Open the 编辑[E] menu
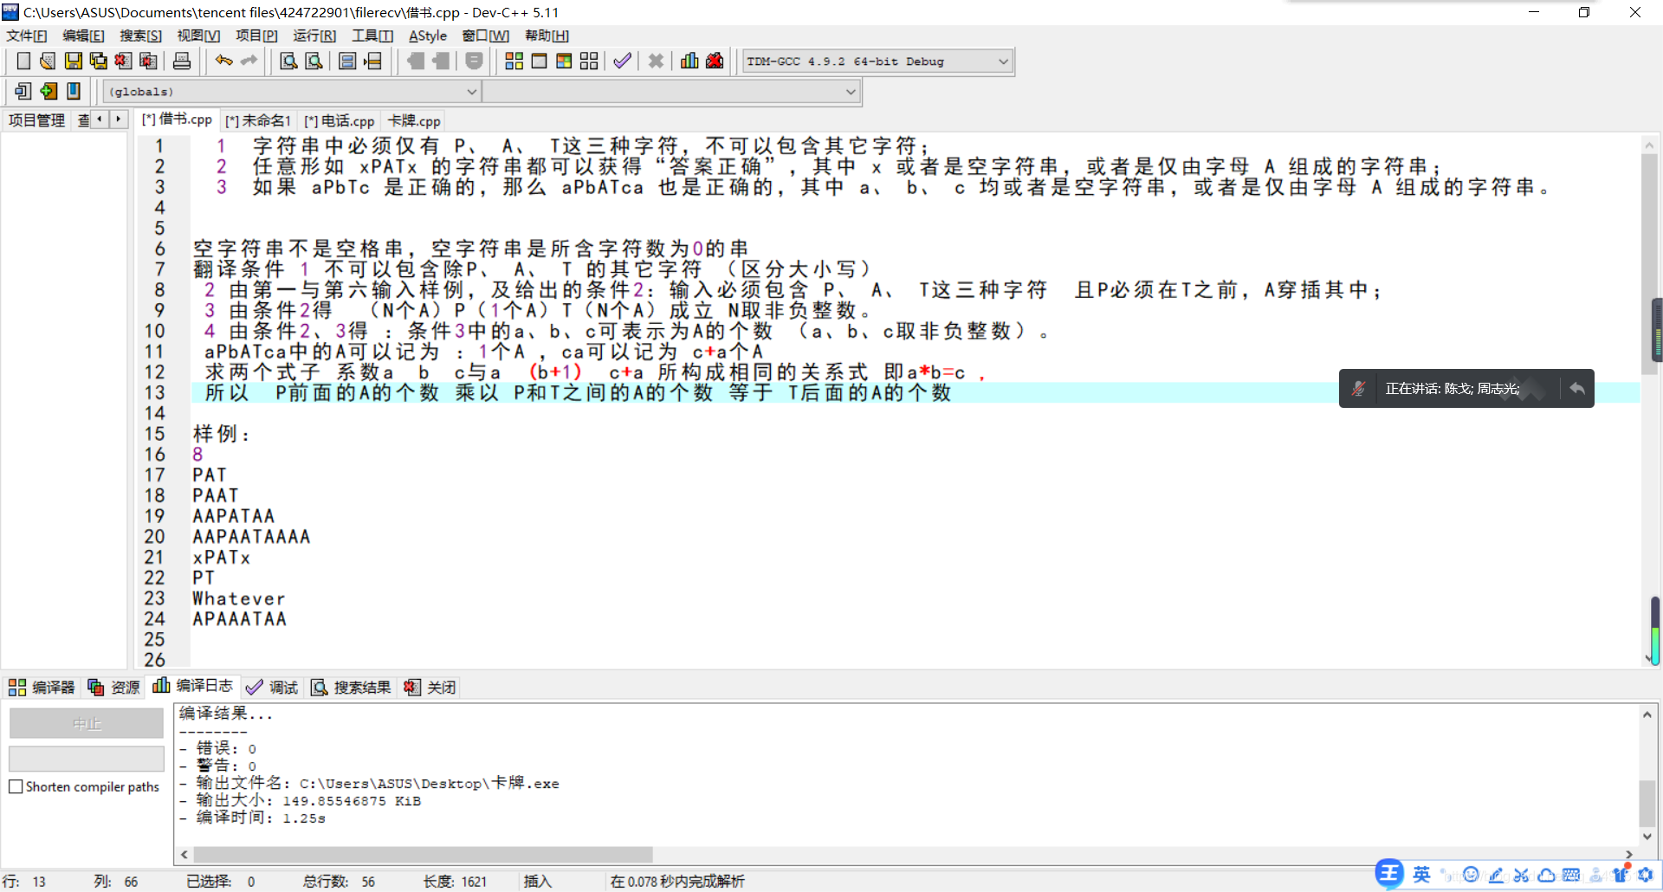The image size is (1663, 892). [83, 36]
